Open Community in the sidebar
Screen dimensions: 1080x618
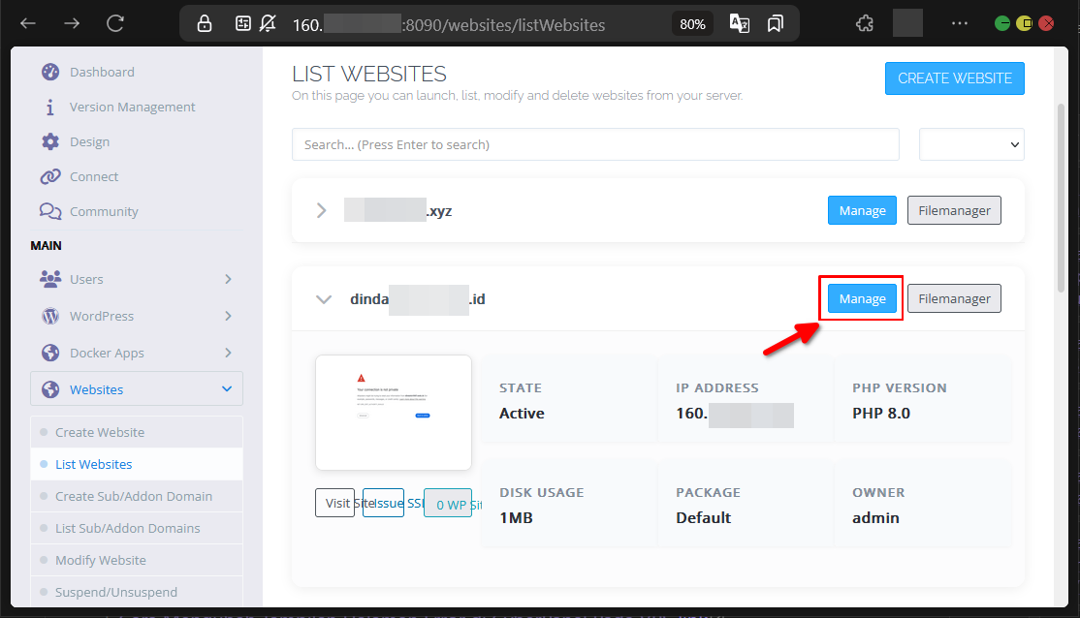point(104,211)
